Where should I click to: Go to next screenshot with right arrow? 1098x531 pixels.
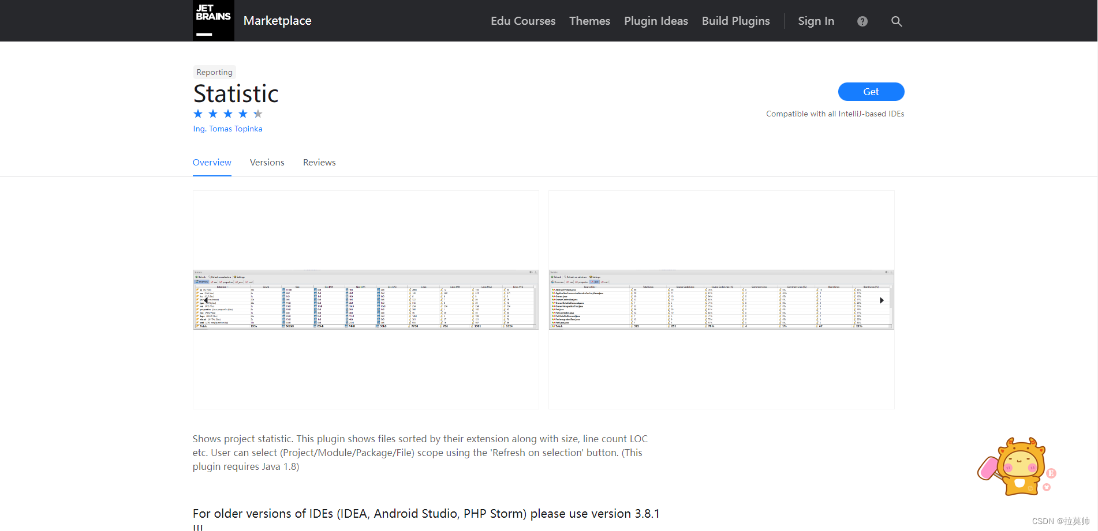pos(882,300)
